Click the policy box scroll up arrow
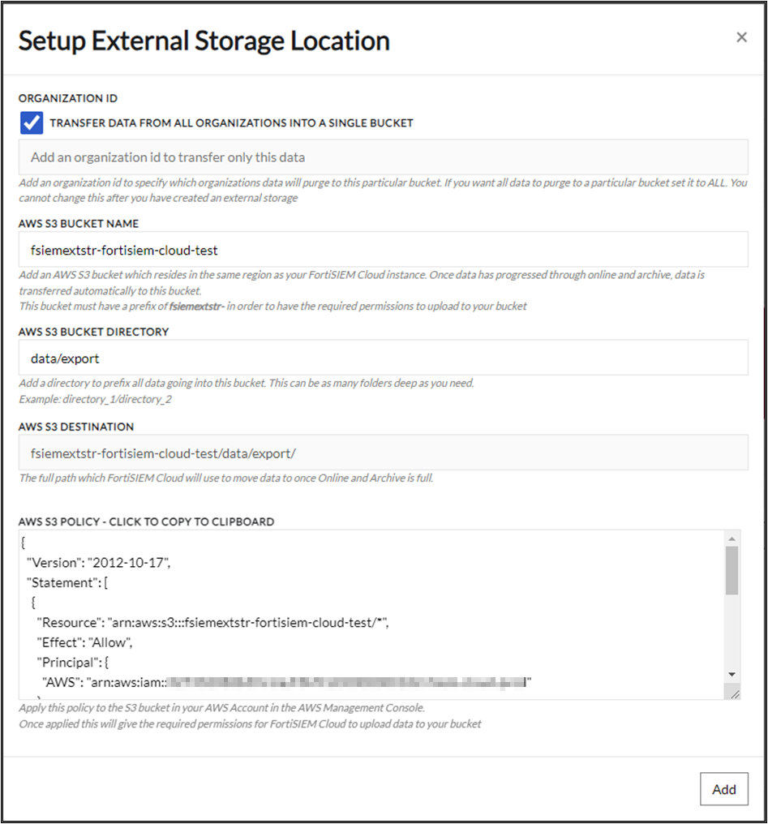 point(732,539)
